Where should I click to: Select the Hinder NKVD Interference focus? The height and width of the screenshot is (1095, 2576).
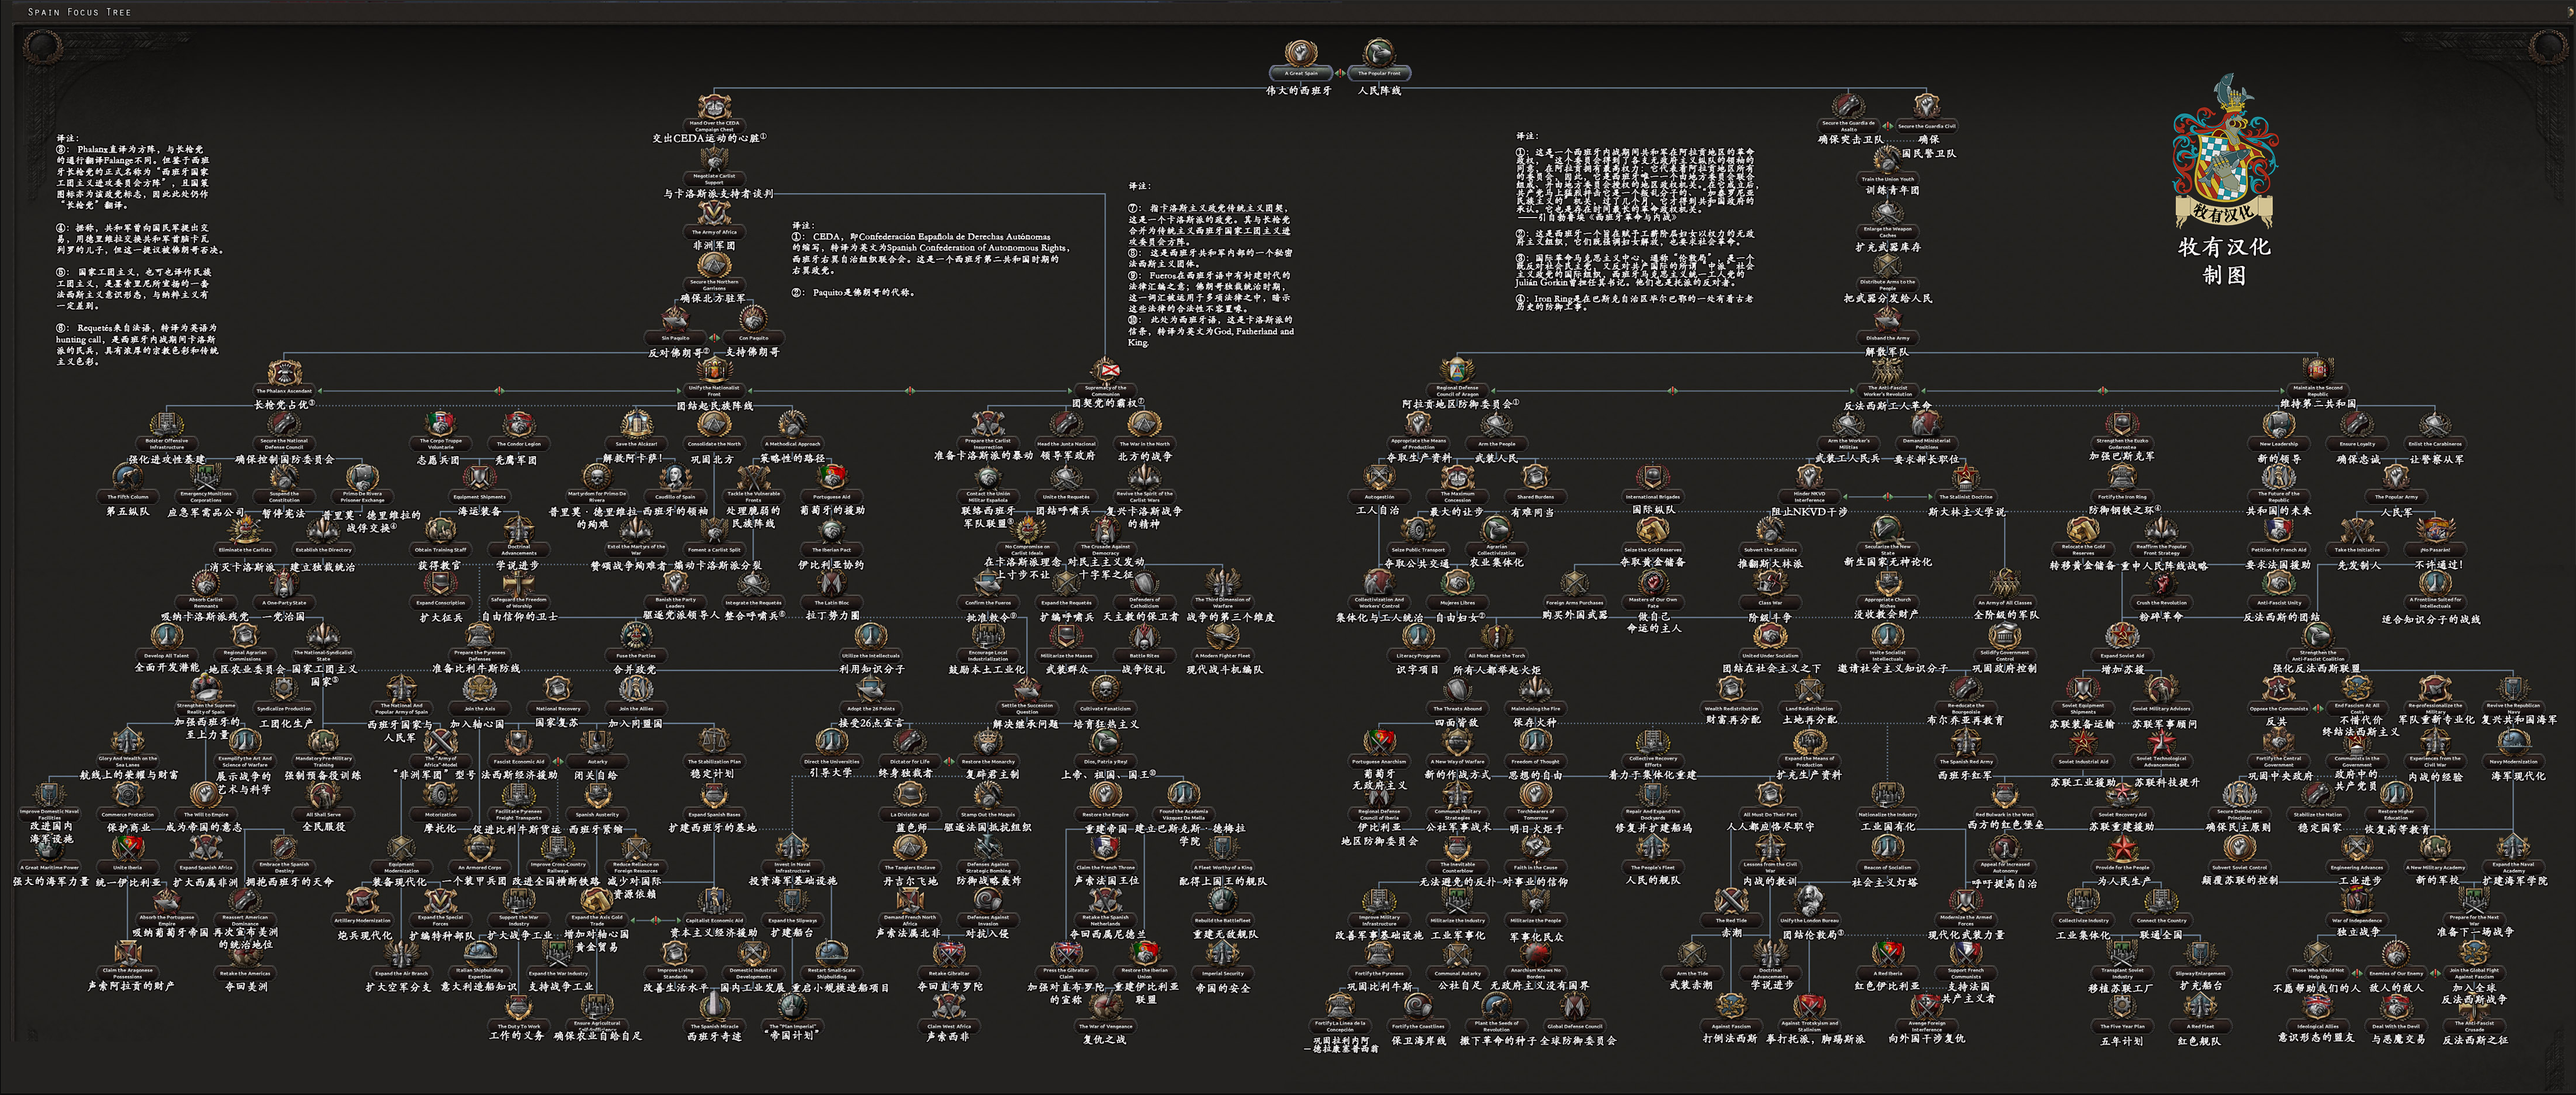click(1809, 483)
